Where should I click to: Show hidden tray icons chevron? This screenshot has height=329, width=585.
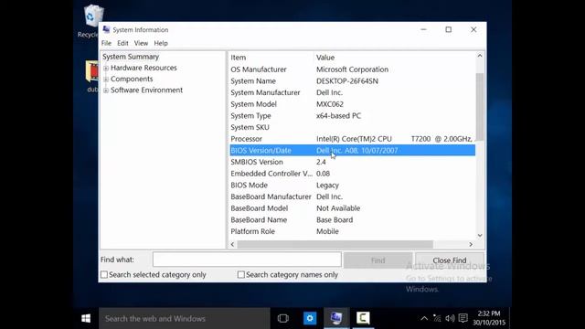point(424,319)
